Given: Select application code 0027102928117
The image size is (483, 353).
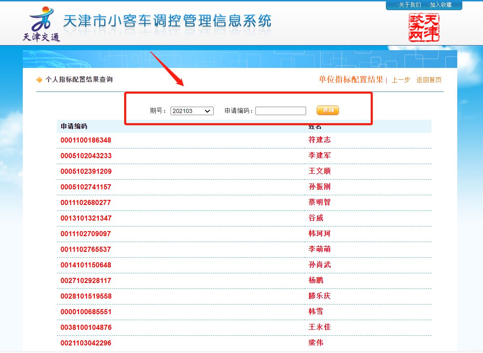Looking at the screenshot, I should coord(86,280).
